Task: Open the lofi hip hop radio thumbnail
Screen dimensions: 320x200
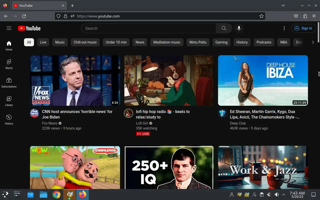Action: point(169,80)
